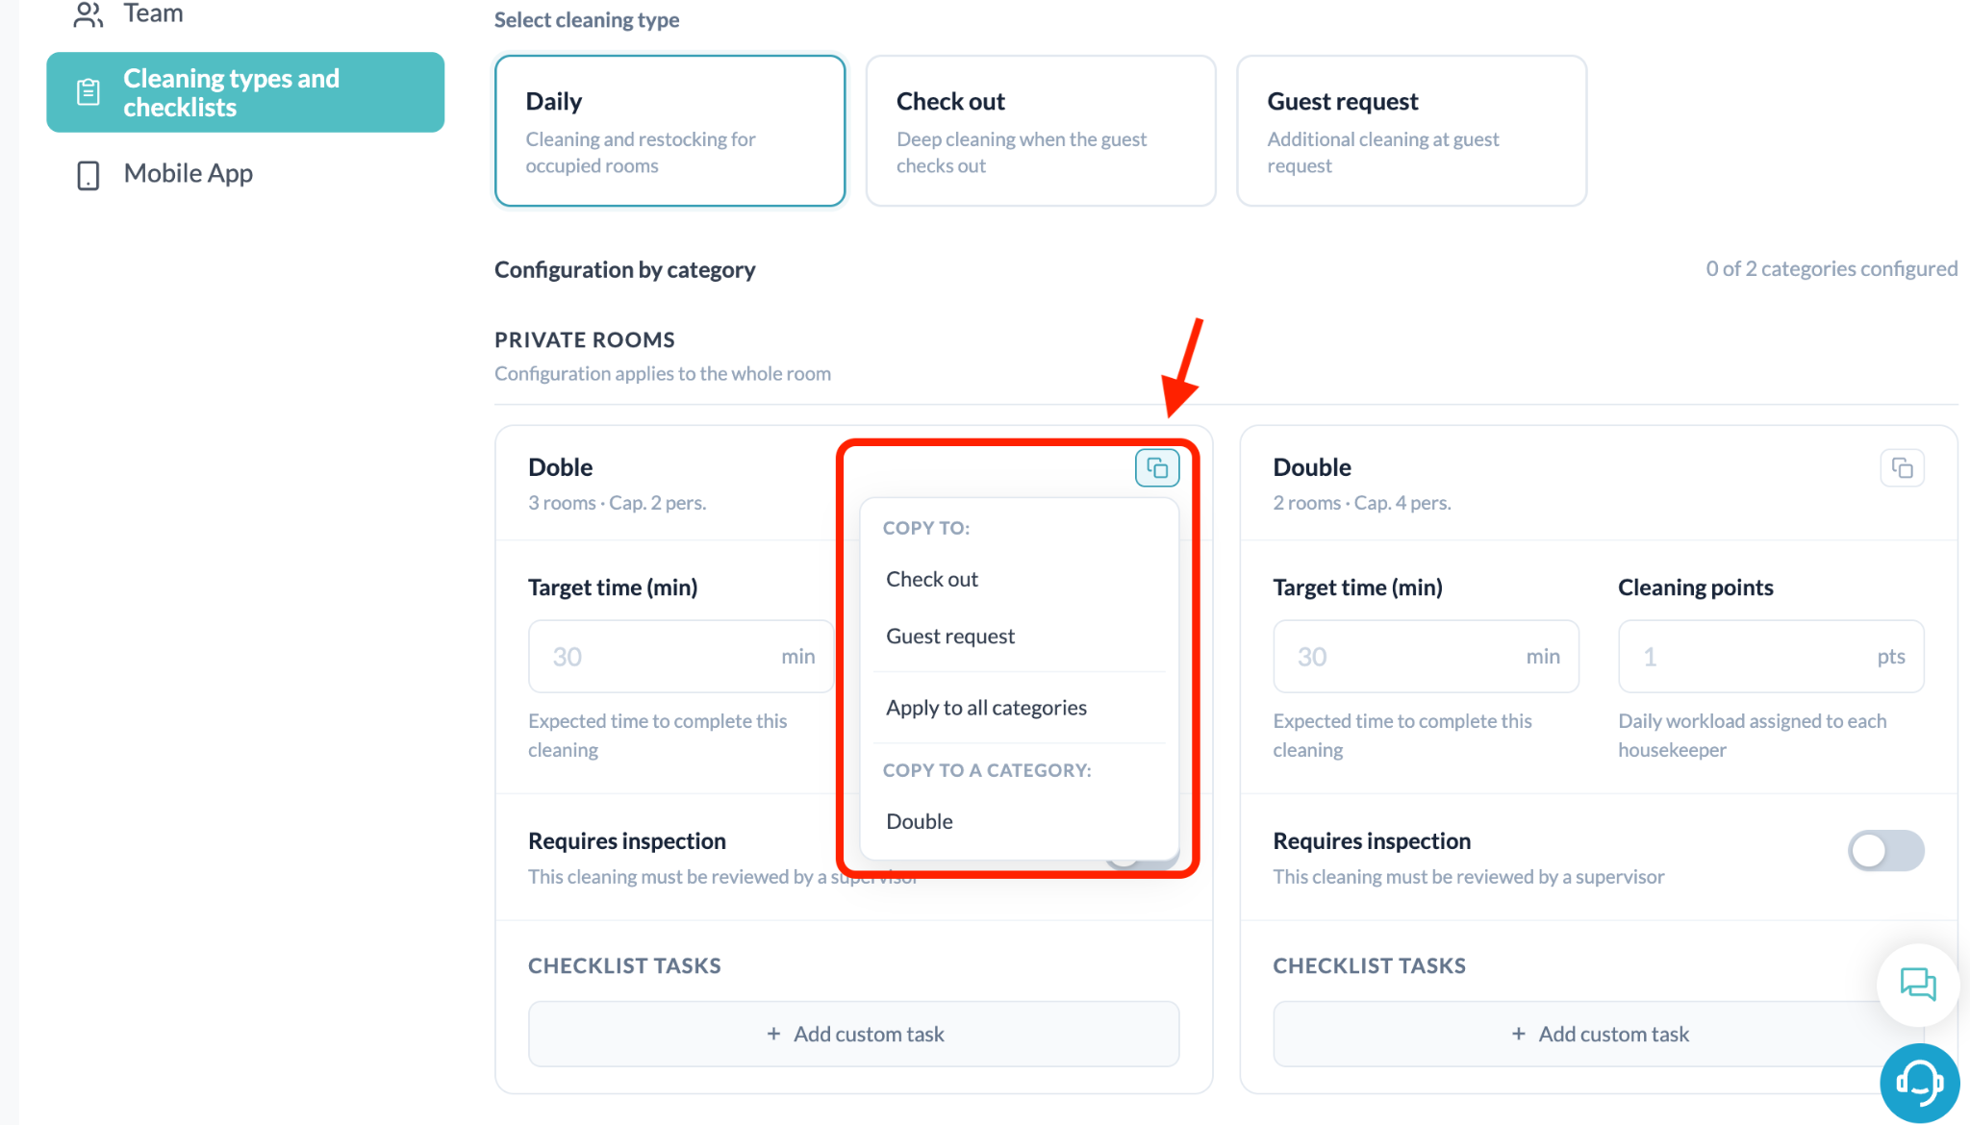Click the copy icon on Doble card
This screenshot has height=1125, width=1970.
pyautogui.click(x=1157, y=468)
